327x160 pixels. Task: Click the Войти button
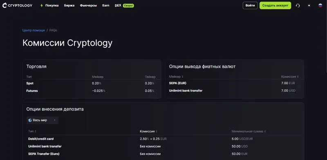tap(250, 5)
